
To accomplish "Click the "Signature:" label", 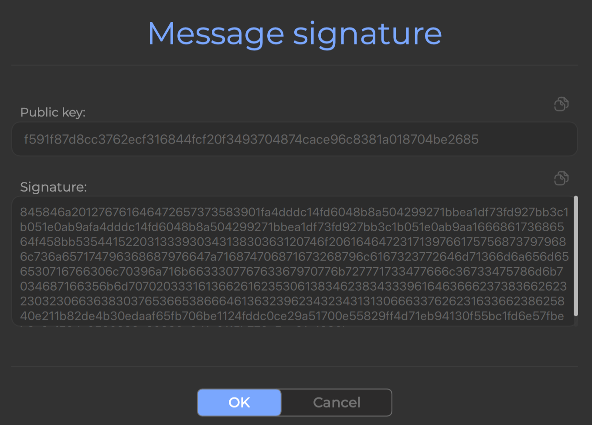I will click(x=54, y=187).
